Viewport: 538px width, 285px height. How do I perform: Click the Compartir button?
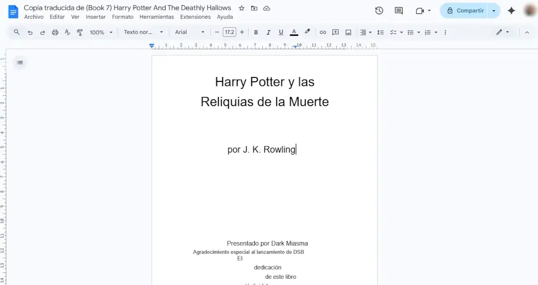(x=466, y=10)
